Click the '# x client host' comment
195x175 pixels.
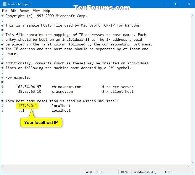(x=118, y=91)
